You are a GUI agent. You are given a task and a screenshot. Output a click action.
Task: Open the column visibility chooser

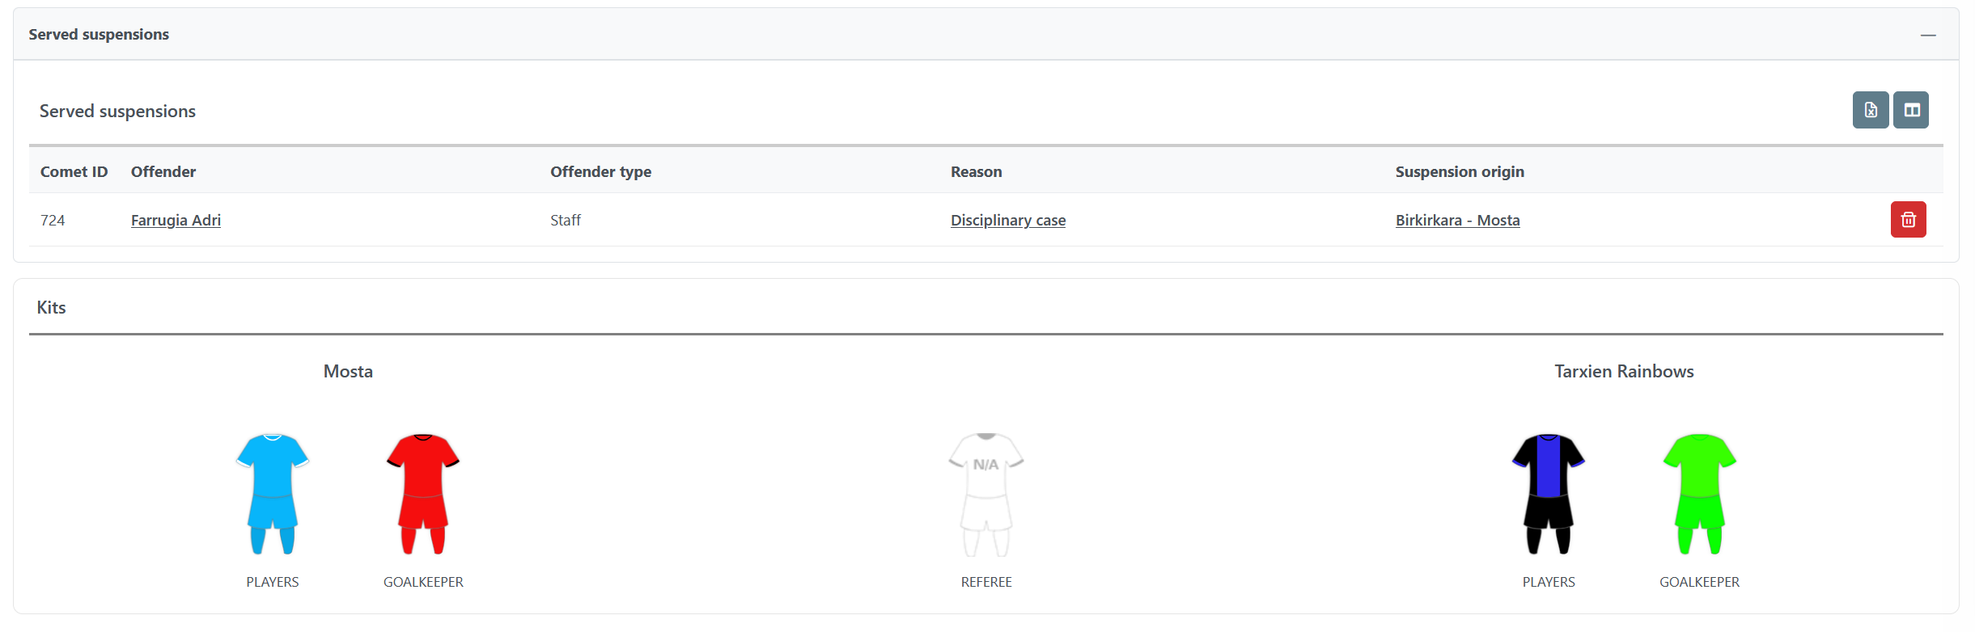click(1911, 110)
